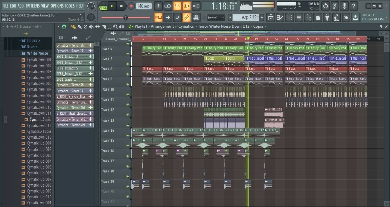Image resolution: width=390 pixels, height=207 pixels.
Task: Toggle the link/multilink to controllers icon
Action: (186, 18)
